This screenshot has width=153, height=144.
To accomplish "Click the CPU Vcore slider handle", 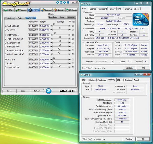I will (60, 28).
